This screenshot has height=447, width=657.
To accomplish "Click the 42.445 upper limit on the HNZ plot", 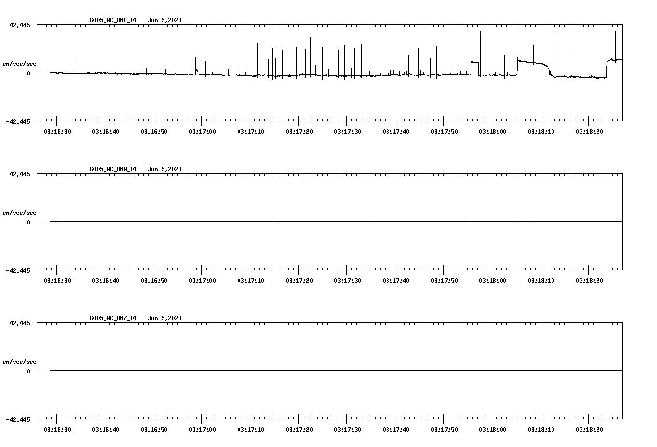I will pos(19,323).
